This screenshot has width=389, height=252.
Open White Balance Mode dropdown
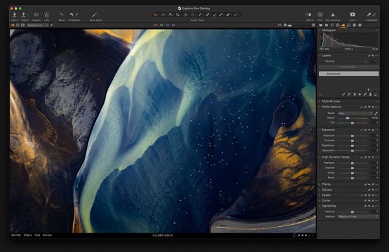click(x=355, y=113)
